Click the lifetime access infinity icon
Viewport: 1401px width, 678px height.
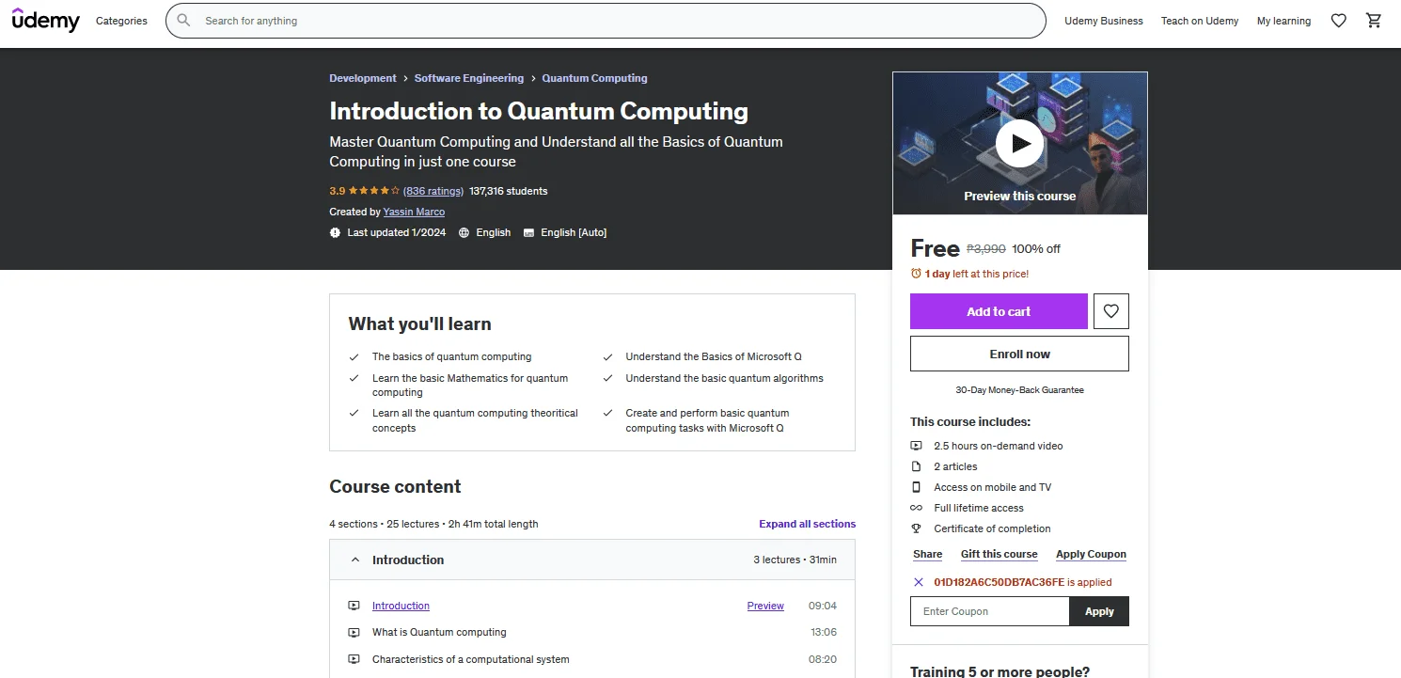point(917,508)
